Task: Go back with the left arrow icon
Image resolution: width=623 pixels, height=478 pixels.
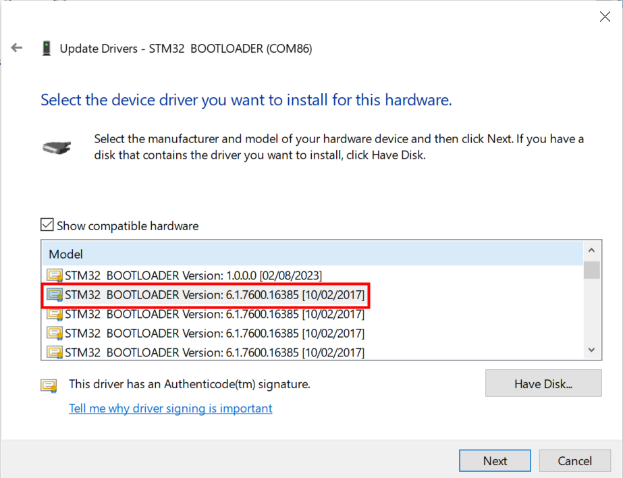Action: (x=17, y=48)
